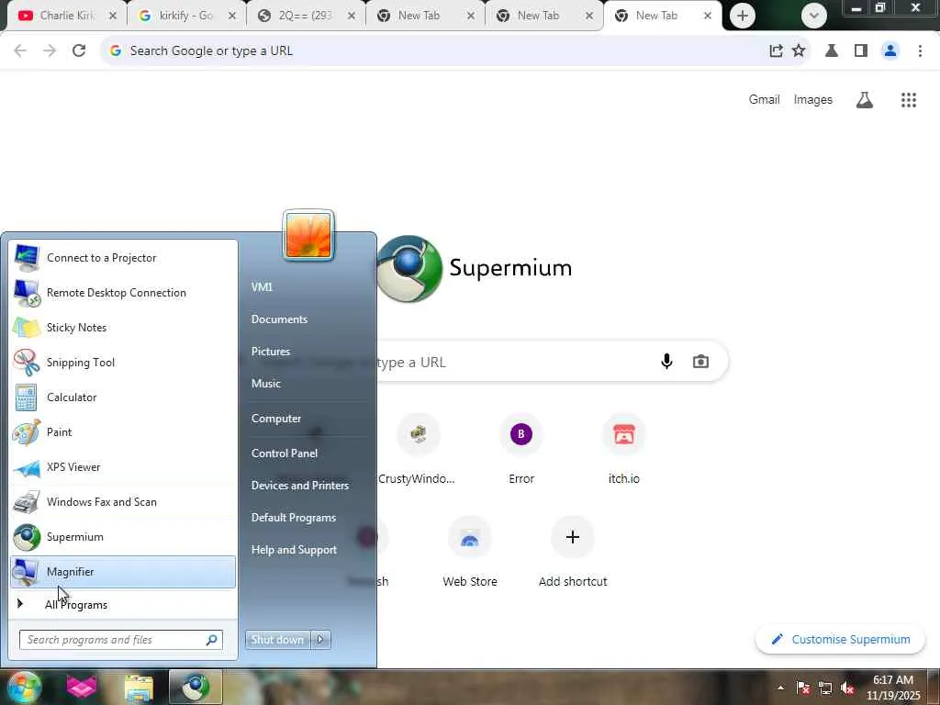Image resolution: width=940 pixels, height=705 pixels.
Task: Open Control Panel
Action: point(285,453)
